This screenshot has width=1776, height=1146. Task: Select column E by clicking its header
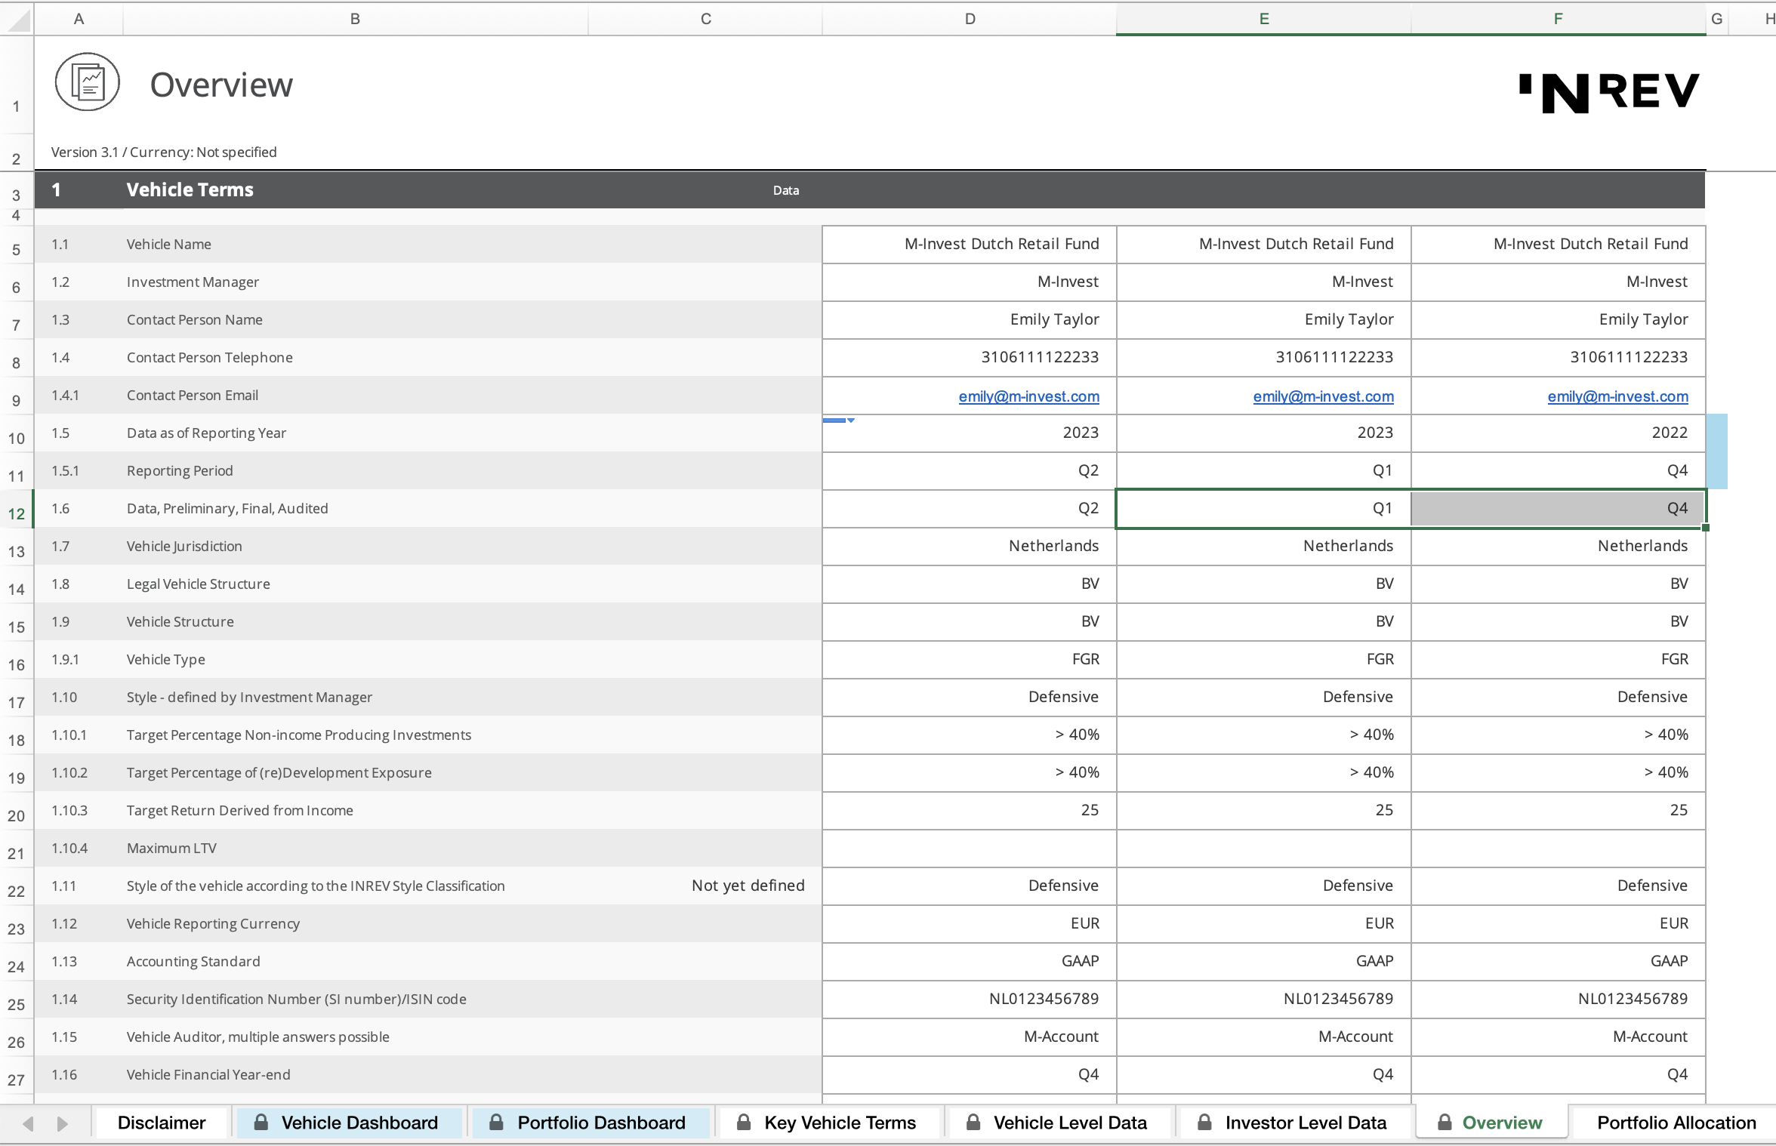coord(1263,18)
